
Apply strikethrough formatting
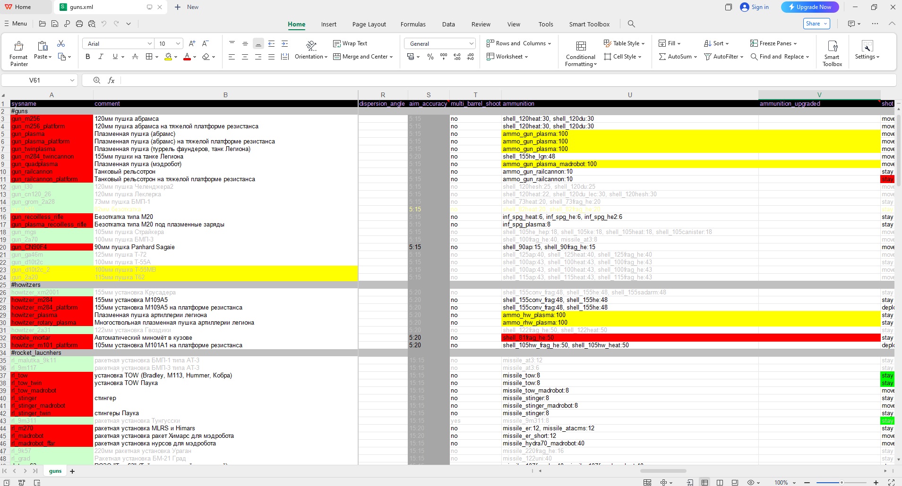pyautogui.click(x=135, y=57)
